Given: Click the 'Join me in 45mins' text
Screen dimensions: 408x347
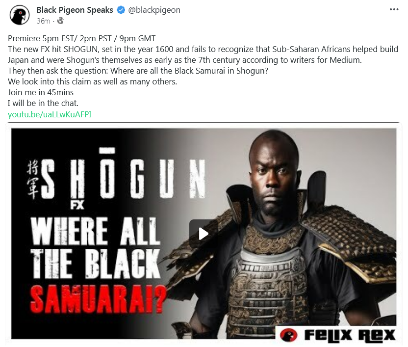Looking at the screenshot, I should (x=41, y=92).
